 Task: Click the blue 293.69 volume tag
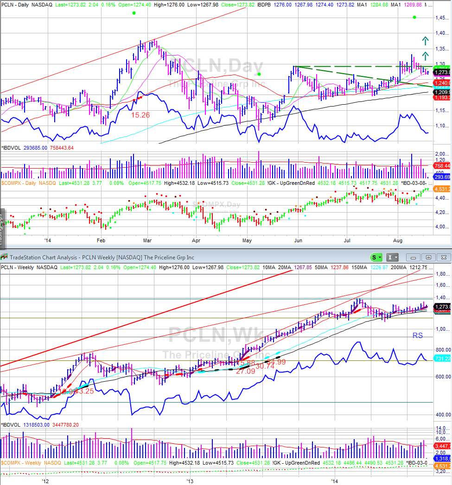point(442,177)
